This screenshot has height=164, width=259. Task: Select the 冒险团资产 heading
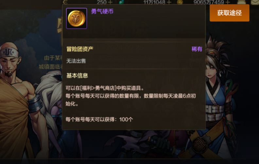[x=80, y=49]
